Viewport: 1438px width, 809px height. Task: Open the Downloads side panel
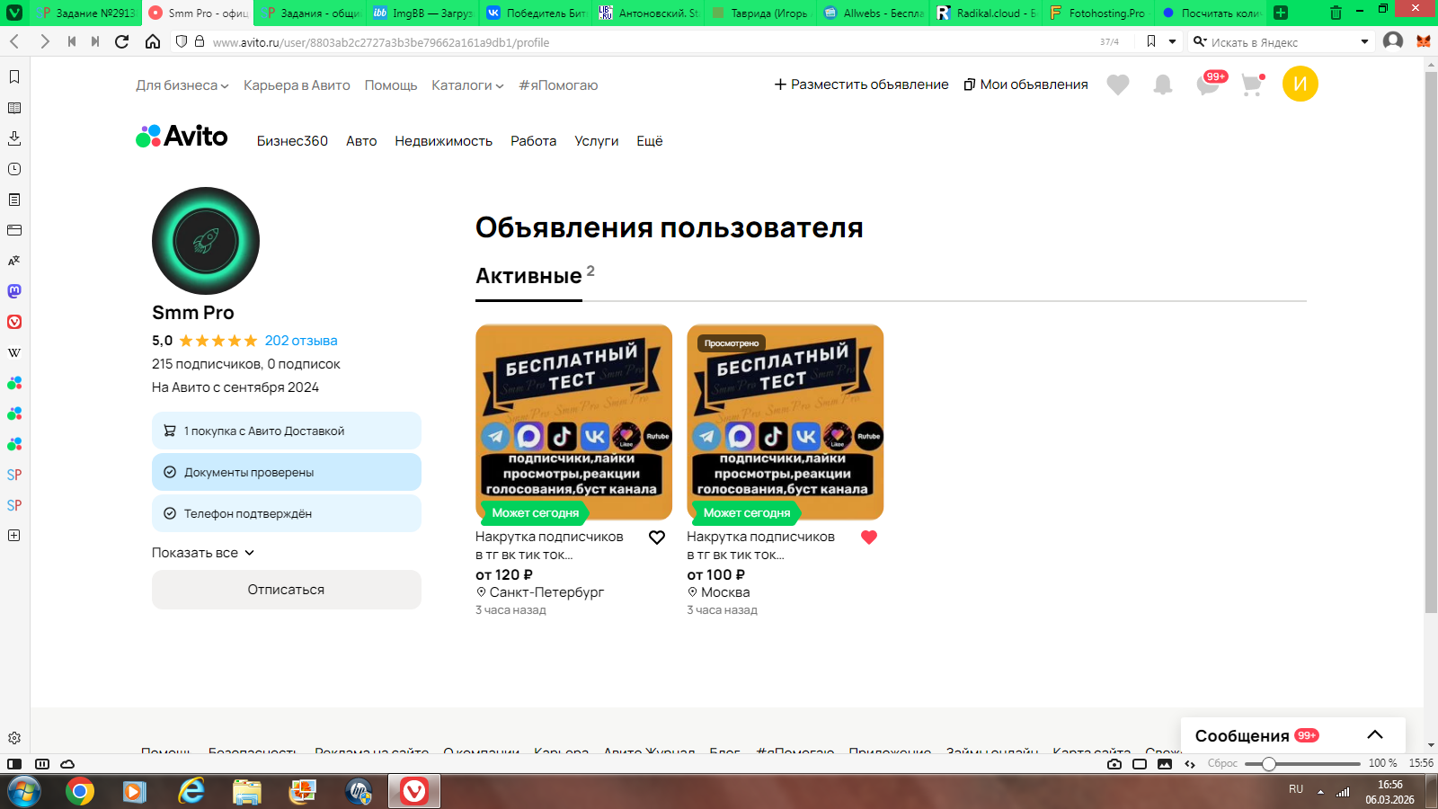pyautogui.click(x=14, y=138)
